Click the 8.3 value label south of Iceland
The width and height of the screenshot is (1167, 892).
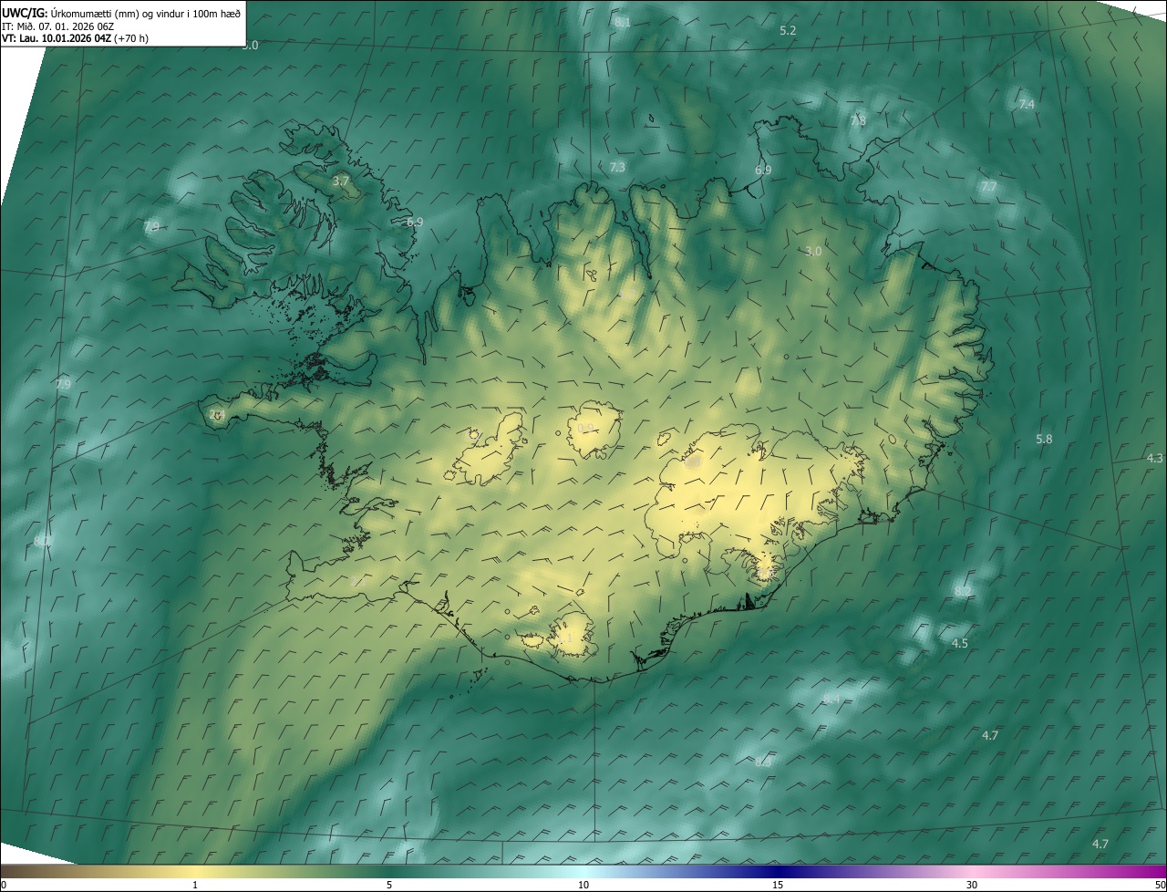[x=763, y=762]
